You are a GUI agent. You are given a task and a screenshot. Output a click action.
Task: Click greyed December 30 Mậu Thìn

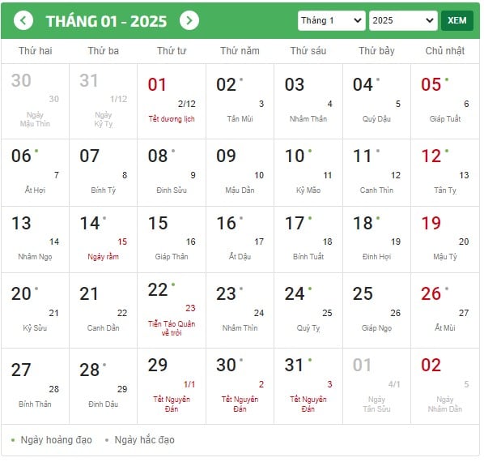(x=35, y=101)
